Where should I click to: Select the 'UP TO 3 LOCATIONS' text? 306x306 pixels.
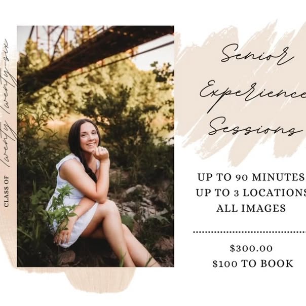(x=251, y=193)
